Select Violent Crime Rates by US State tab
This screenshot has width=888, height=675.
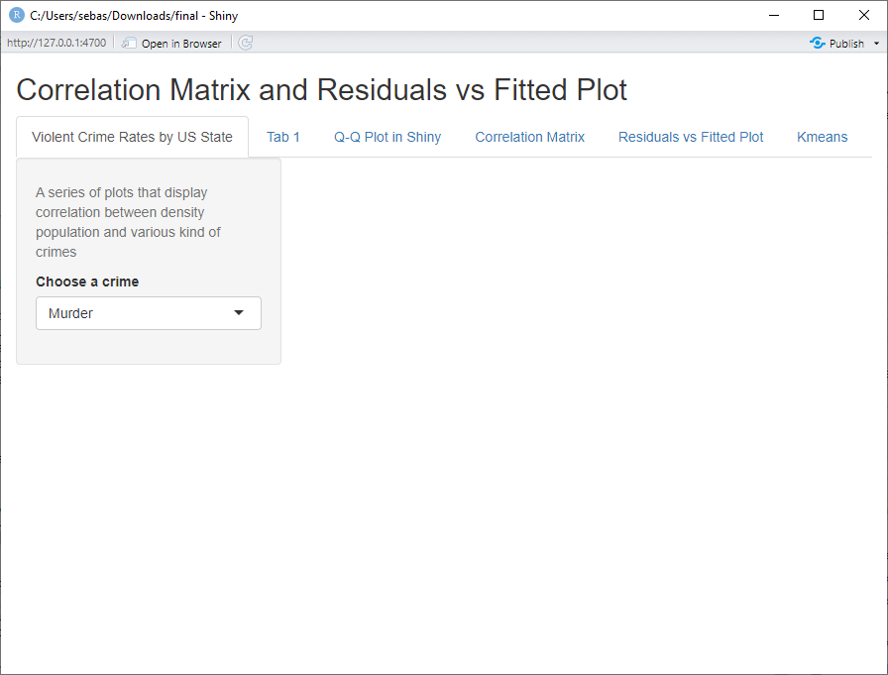pyautogui.click(x=132, y=137)
